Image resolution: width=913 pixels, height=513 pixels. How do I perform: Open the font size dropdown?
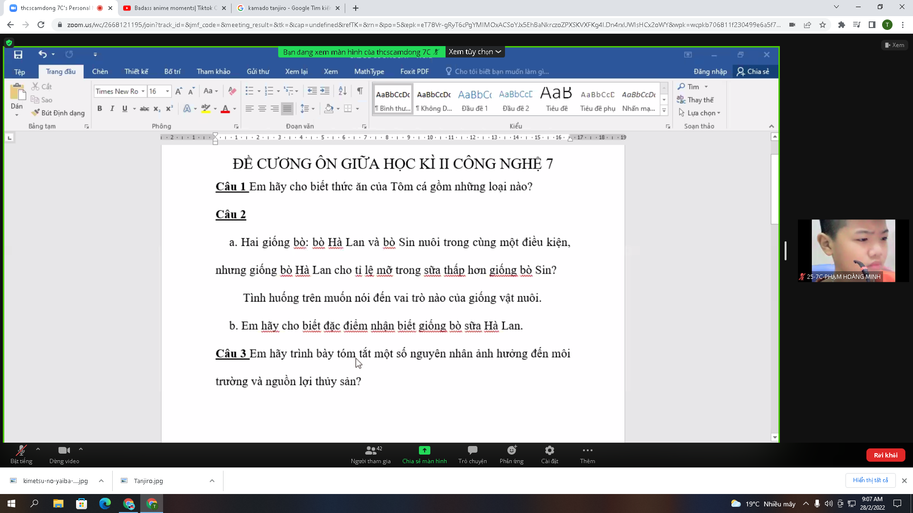[167, 91]
